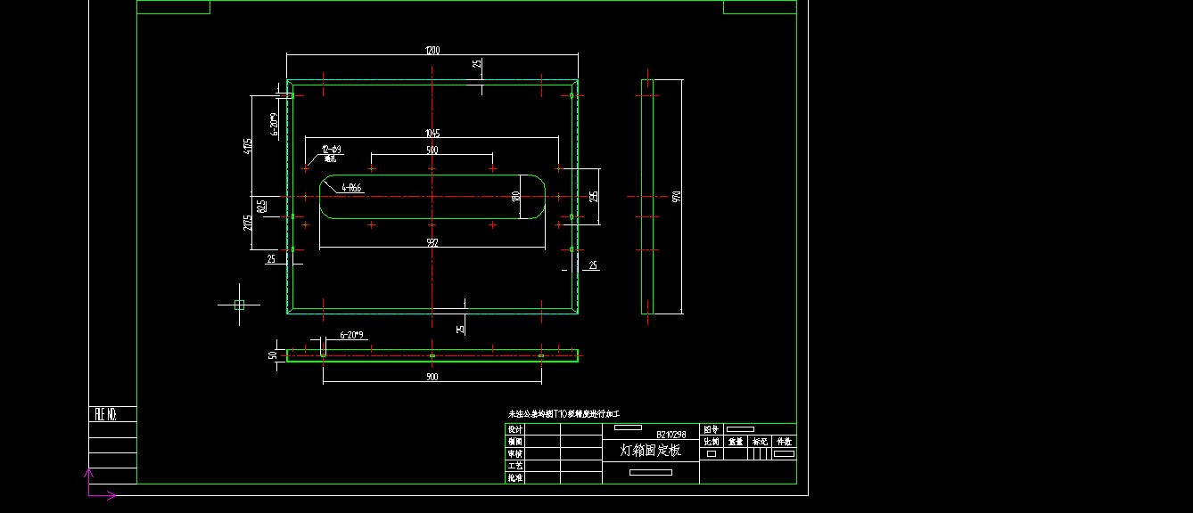Image resolution: width=1193 pixels, height=513 pixels.
Task: Select the 图号 field in title block
Action: [712, 429]
